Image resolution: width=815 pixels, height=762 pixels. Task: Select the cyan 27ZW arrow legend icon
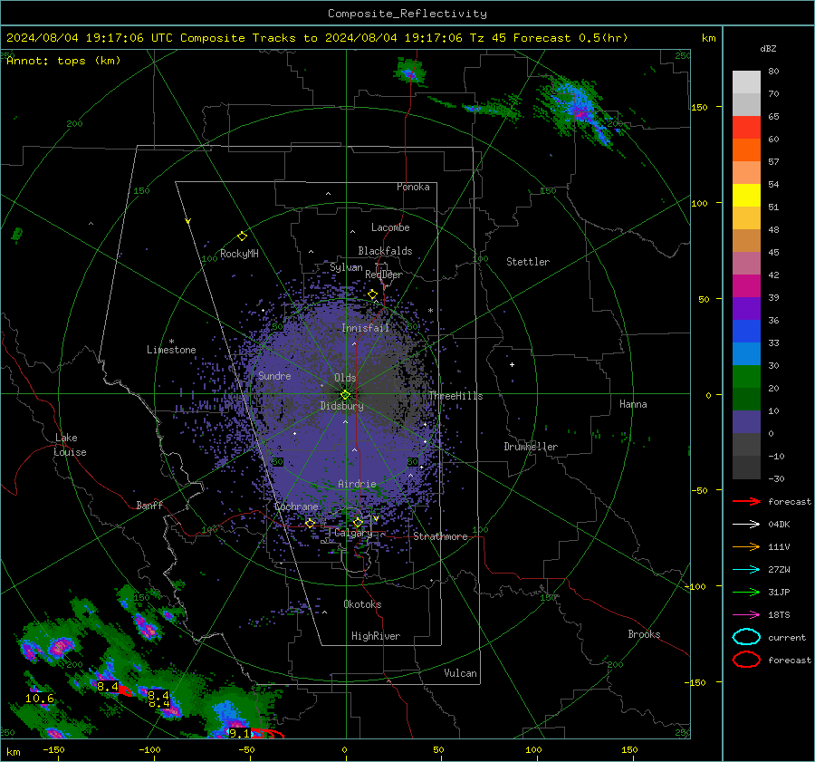pos(746,570)
